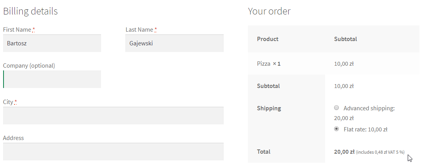Click the VAT 5 % included note
Viewport: 423px width, 167px height.
tap(380, 152)
